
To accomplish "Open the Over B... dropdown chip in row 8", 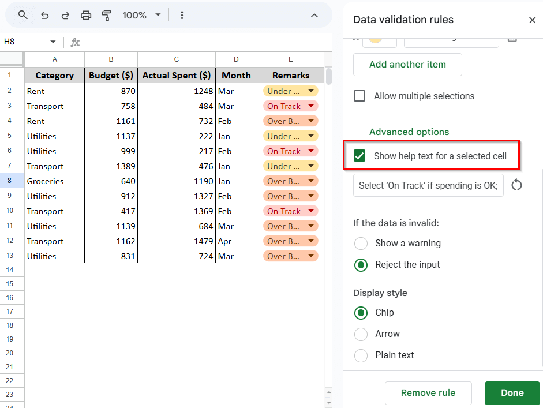I will pyautogui.click(x=290, y=181).
